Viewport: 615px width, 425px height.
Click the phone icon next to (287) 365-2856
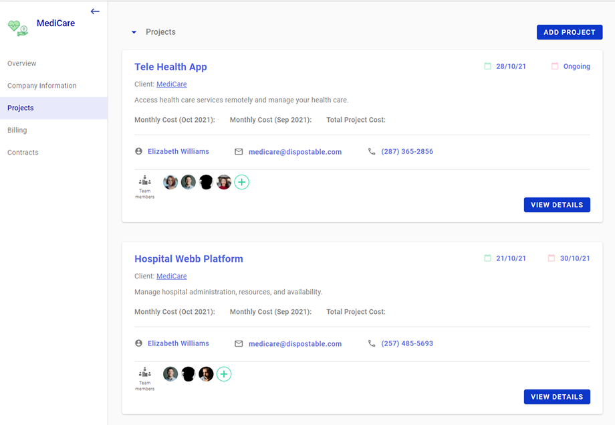(372, 151)
